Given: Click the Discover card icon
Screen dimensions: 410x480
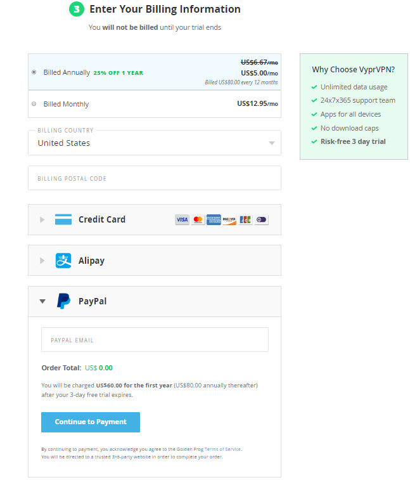Looking at the screenshot, I should [229, 220].
